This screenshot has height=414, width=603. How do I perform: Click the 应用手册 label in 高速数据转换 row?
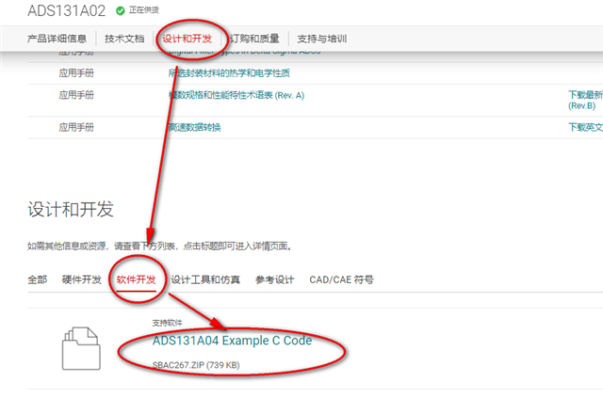[76, 127]
